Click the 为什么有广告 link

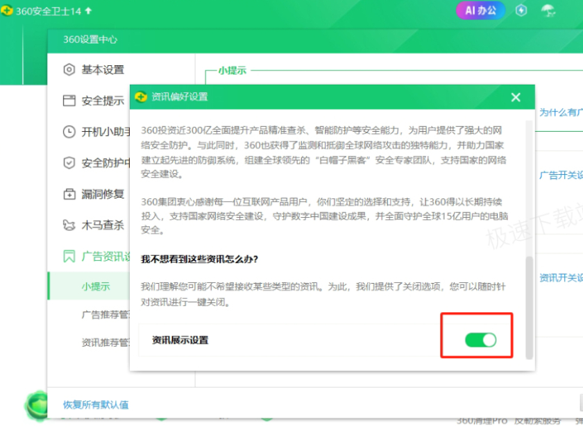tap(561, 112)
